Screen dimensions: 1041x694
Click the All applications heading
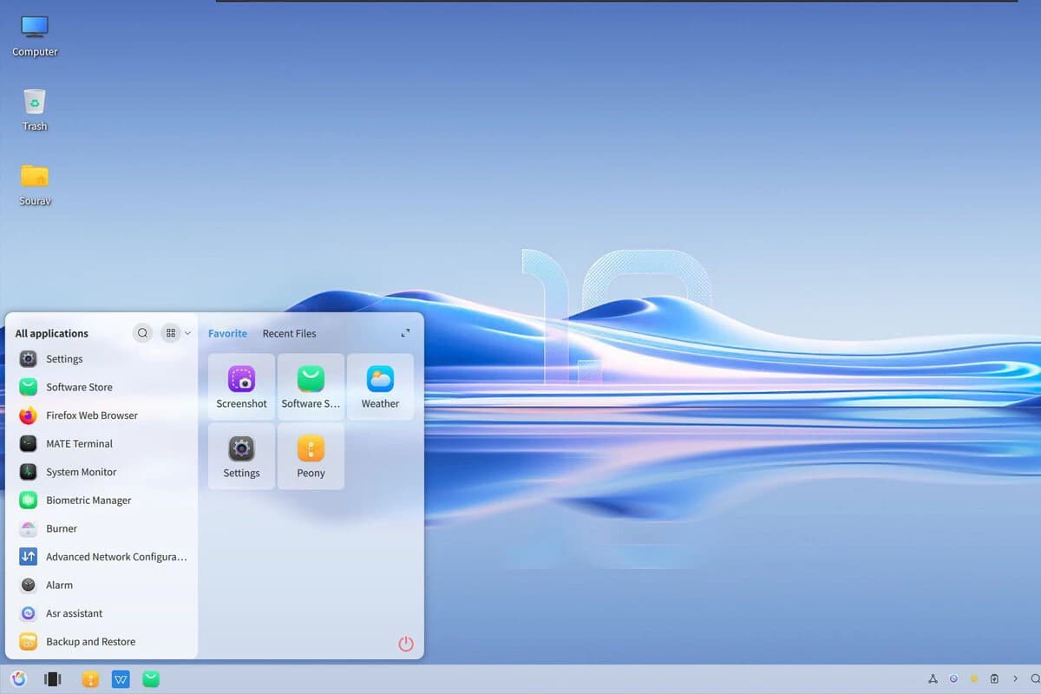pos(52,333)
